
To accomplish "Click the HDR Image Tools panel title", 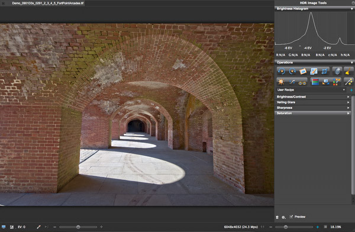I will click(313, 3).
